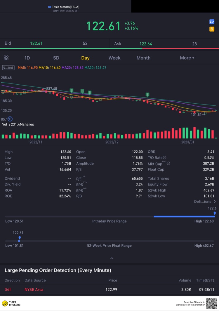Collapse the stats panel with the up chevron

[x=112, y=258]
